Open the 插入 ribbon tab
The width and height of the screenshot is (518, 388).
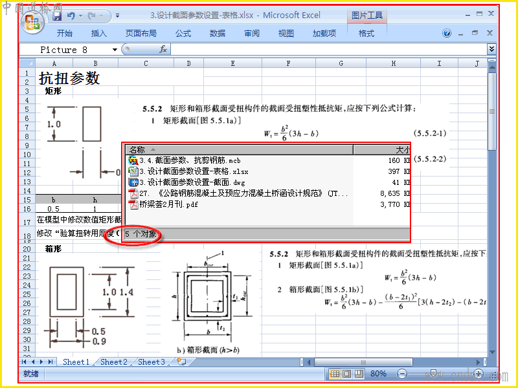coord(99,34)
